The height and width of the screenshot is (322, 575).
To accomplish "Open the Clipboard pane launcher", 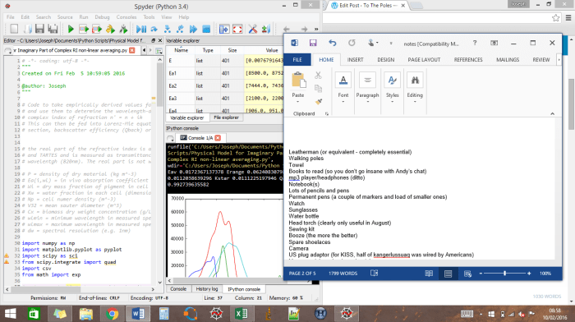I will click(x=326, y=114).
